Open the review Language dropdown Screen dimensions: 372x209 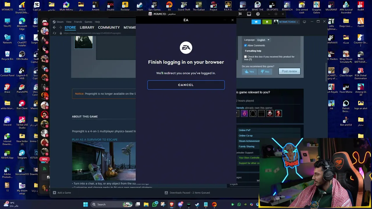click(x=263, y=40)
